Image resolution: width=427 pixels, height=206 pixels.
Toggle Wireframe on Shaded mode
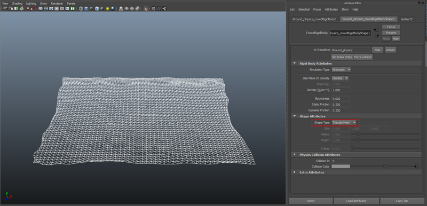tap(97, 9)
